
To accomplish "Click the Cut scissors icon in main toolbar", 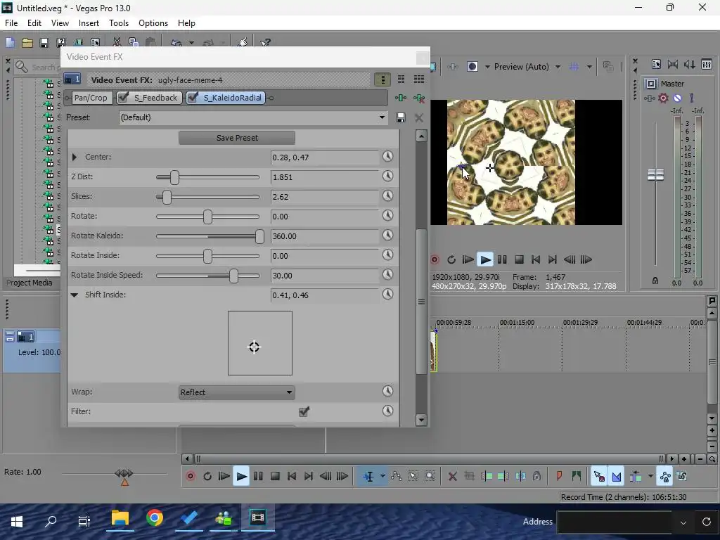I will (117, 43).
